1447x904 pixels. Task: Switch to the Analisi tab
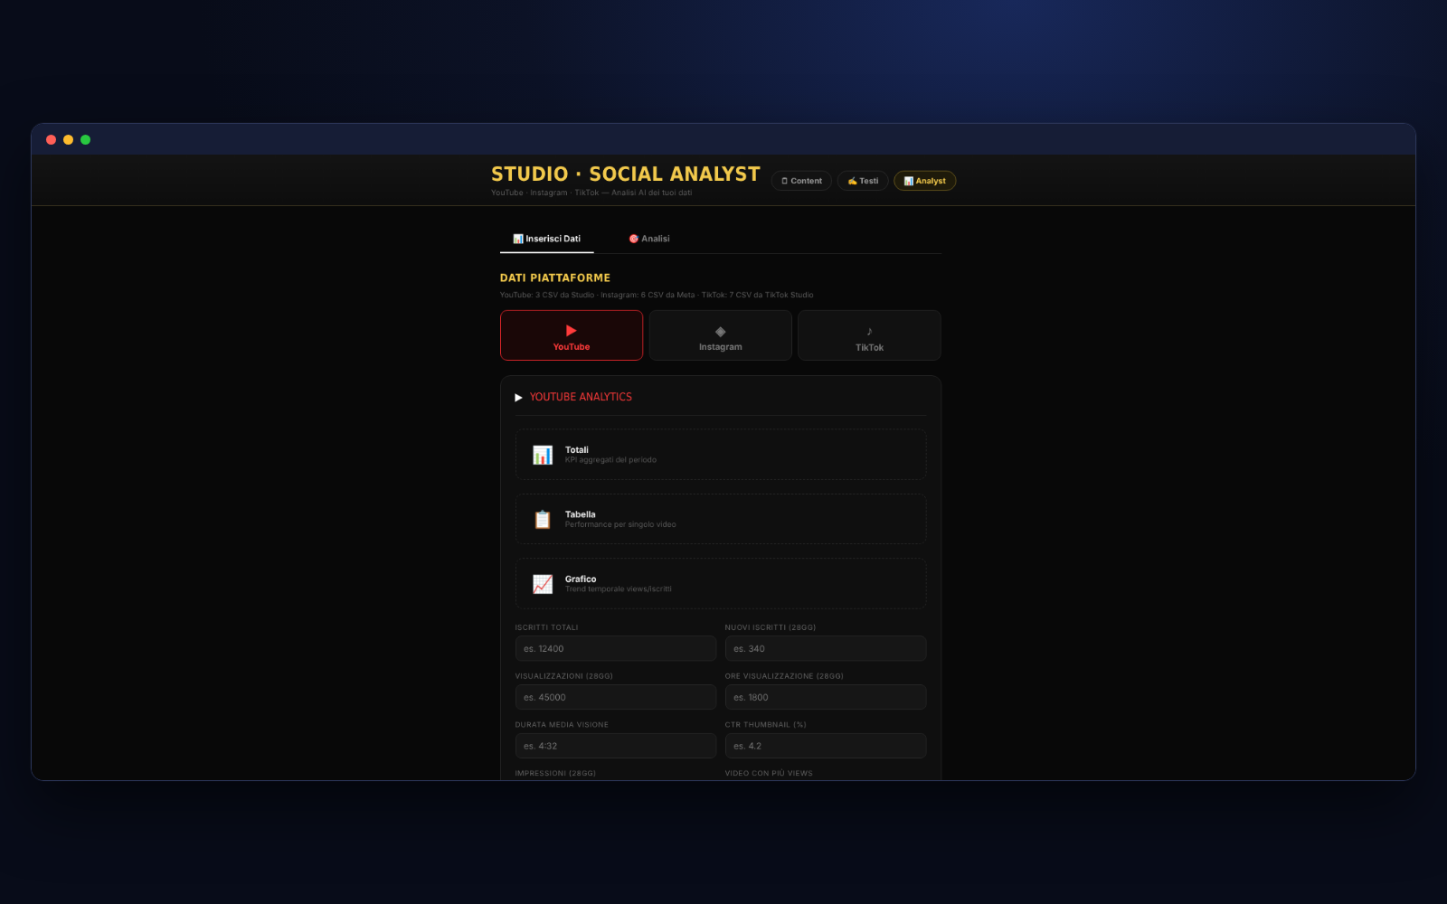649,239
